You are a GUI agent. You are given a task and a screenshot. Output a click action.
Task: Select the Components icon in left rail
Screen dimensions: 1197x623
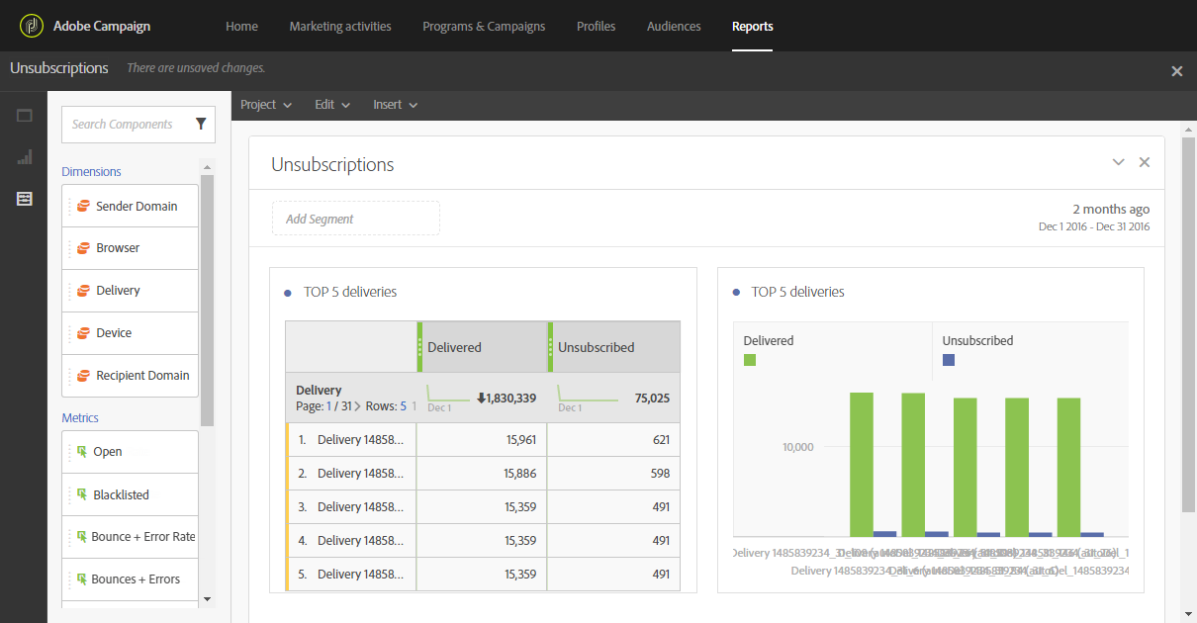tap(25, 199)
